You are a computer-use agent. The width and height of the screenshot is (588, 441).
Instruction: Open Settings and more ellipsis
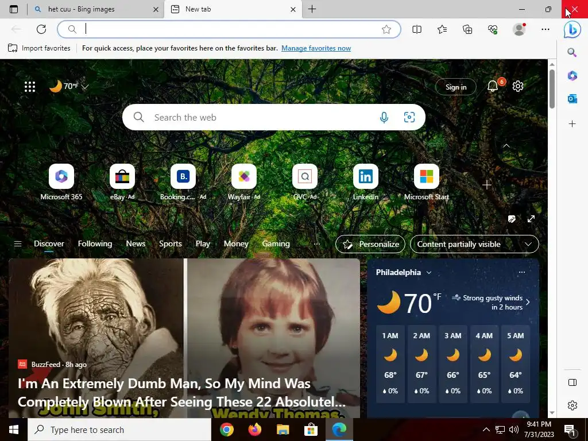546,29
